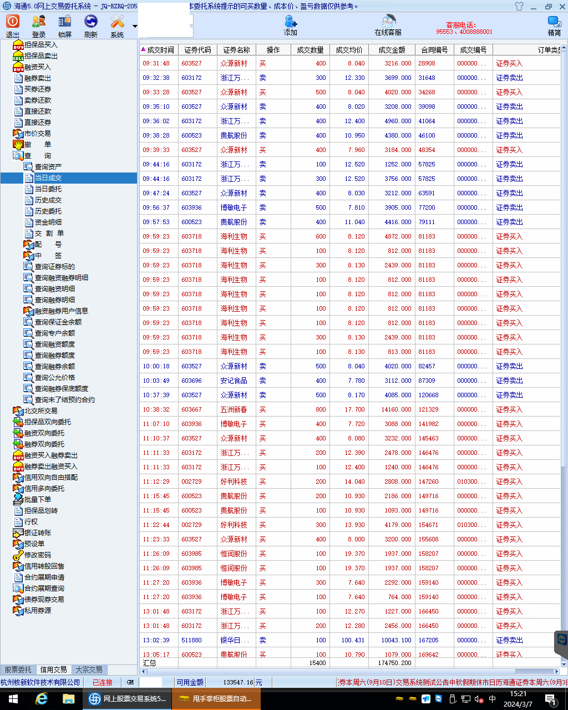Open 批量下单 in the sidebar

pyautogui.click(x=37, y=499)
